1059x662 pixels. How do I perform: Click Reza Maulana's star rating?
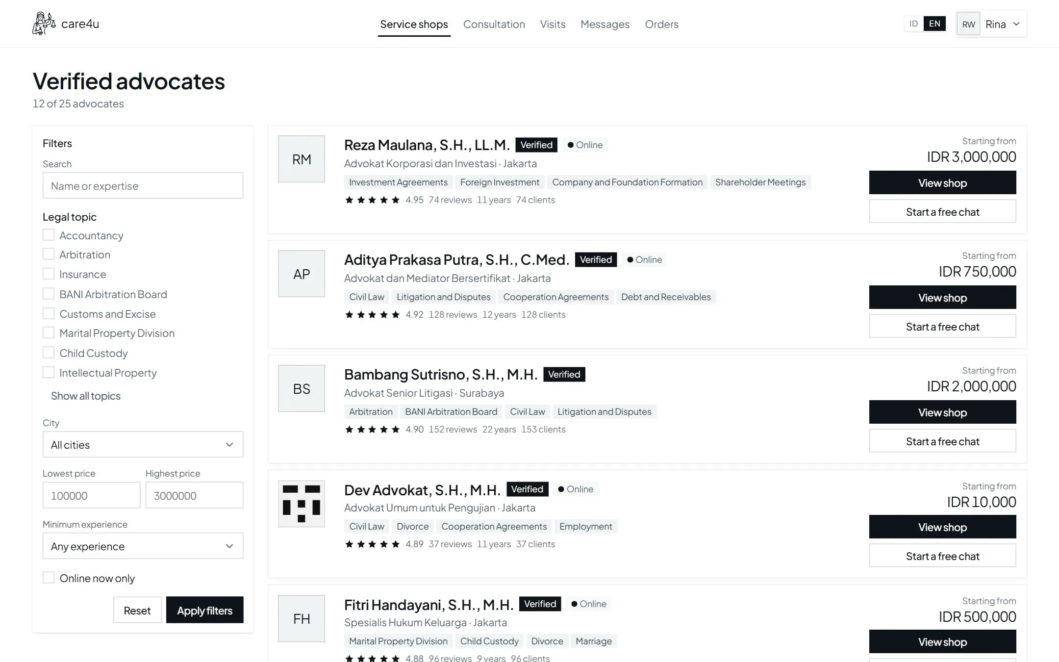[x=372, y=200]
